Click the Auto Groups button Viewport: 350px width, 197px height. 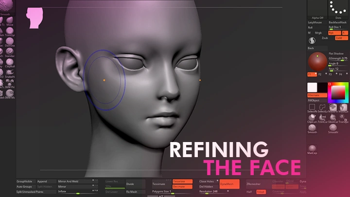pos(26,186)
